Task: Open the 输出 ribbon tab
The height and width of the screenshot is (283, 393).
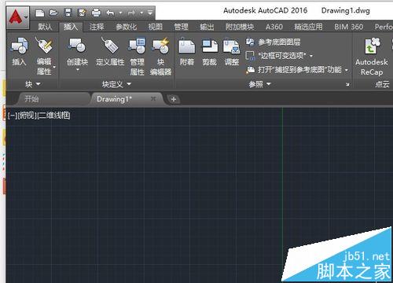Action: pyautogui.click(x=207, y=27)
